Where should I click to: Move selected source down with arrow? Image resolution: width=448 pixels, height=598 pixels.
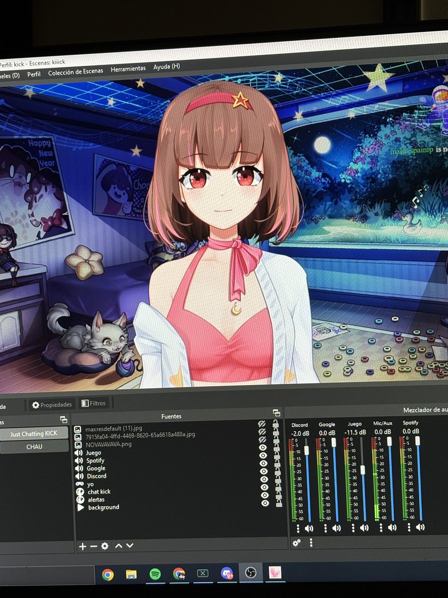point(130,546)
